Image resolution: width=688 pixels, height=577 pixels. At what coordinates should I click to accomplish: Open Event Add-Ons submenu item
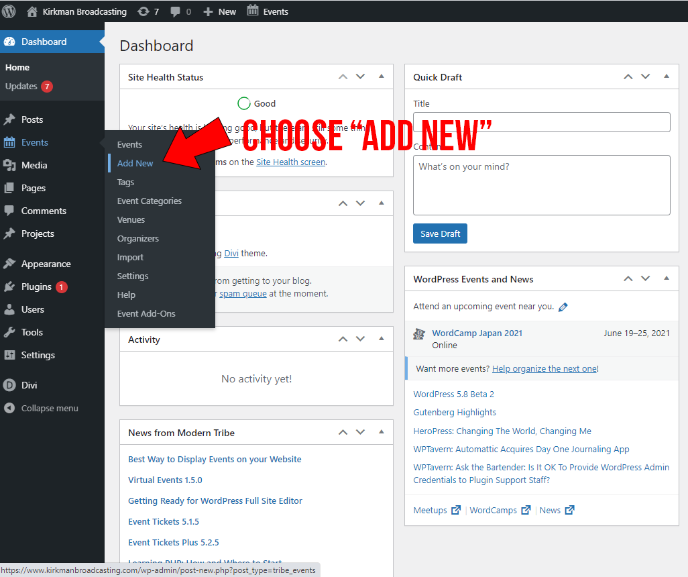pos(146,314)
